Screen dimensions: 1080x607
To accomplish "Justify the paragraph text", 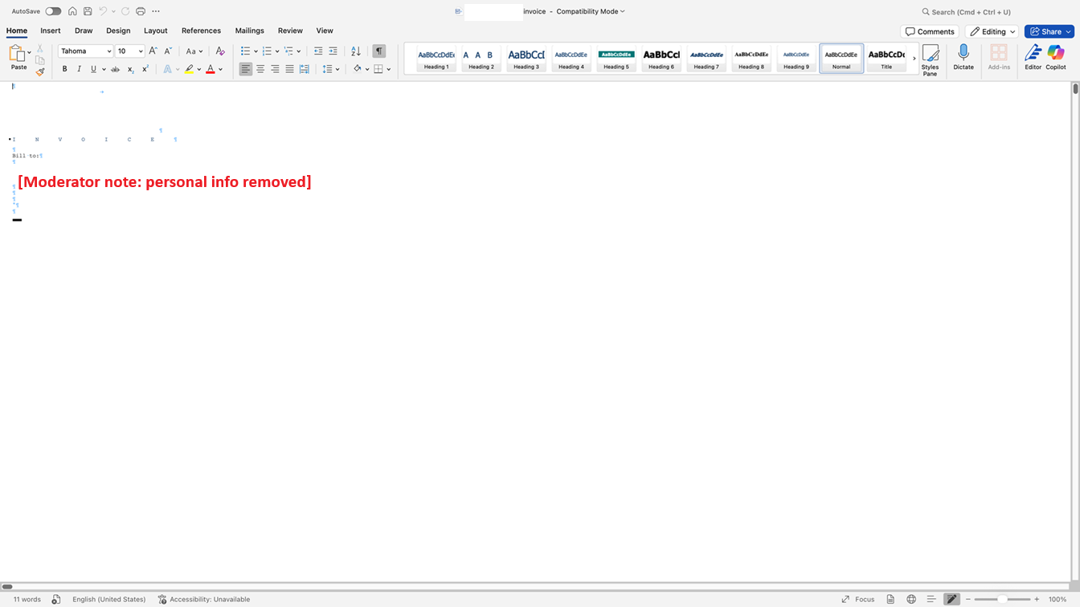I will pos(289,69).
